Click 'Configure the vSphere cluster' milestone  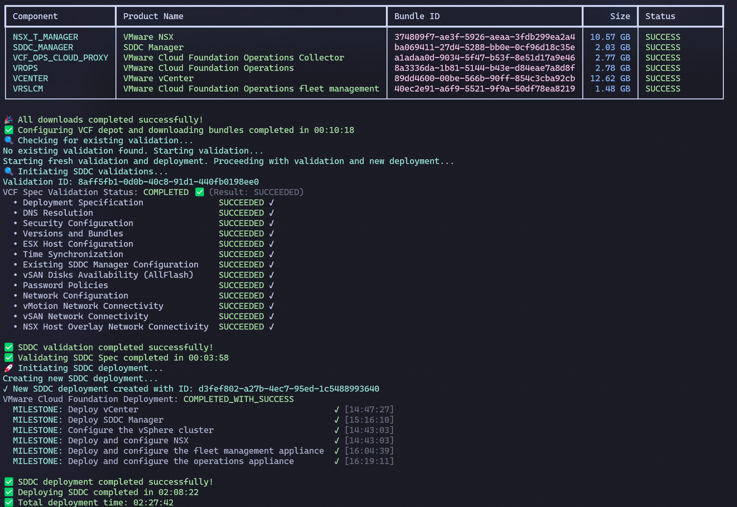(141, 430)
